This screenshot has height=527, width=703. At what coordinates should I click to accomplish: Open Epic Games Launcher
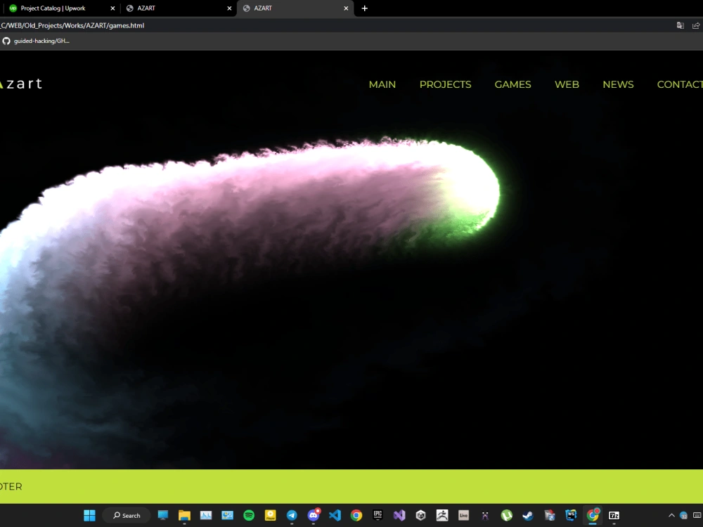point(378,515)
